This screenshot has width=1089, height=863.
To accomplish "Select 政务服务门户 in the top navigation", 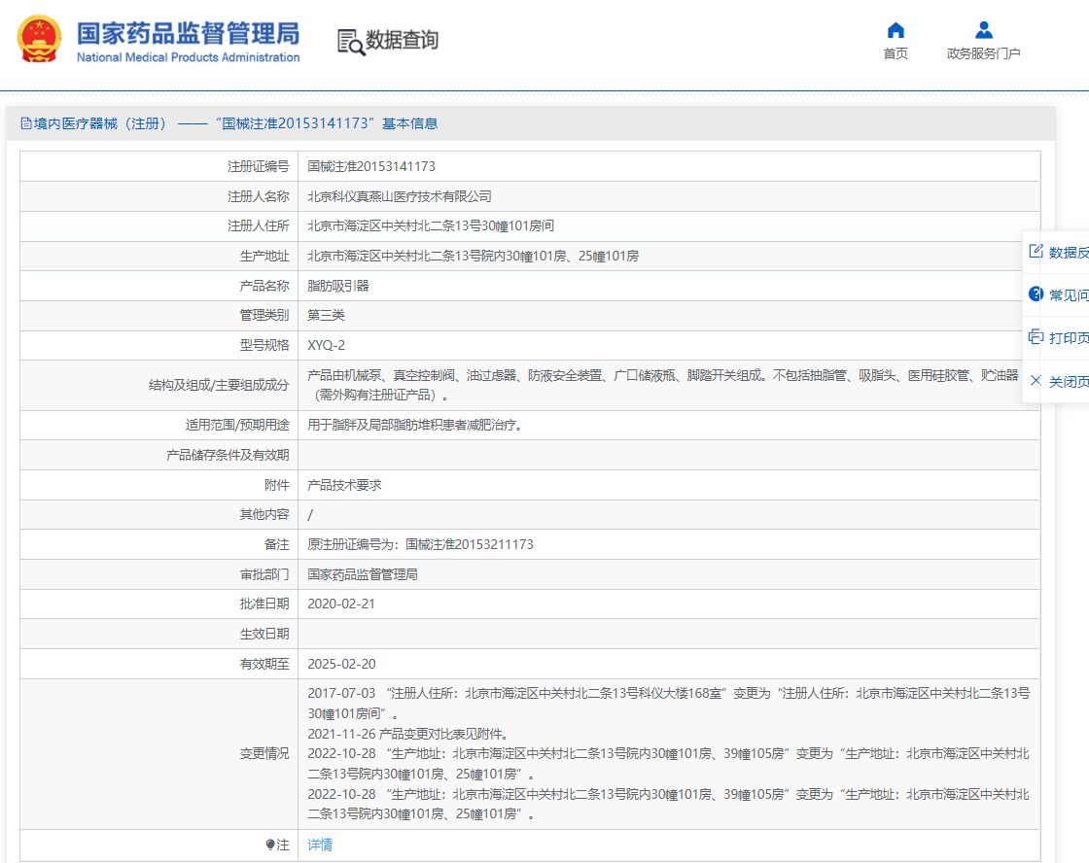I will pos(984,54).
